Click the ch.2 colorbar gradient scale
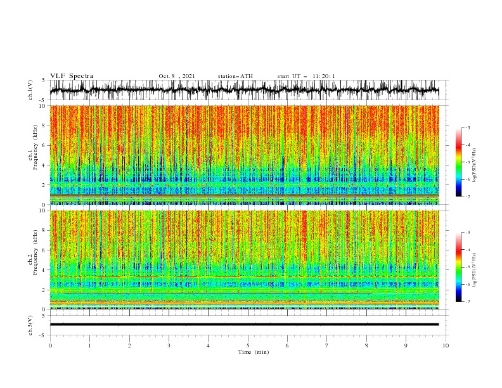Viewport: 502px width, 388px height. pos(459,267)
